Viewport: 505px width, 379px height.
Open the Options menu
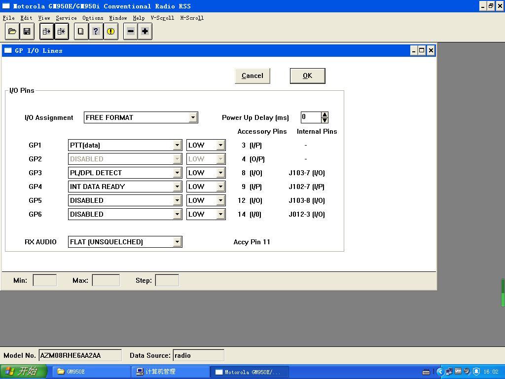pyautogui.click(x=93, y=18)
